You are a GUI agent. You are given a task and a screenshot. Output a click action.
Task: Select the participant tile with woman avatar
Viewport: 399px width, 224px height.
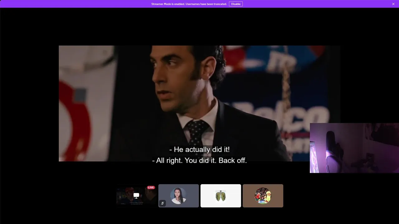(179, 196)
